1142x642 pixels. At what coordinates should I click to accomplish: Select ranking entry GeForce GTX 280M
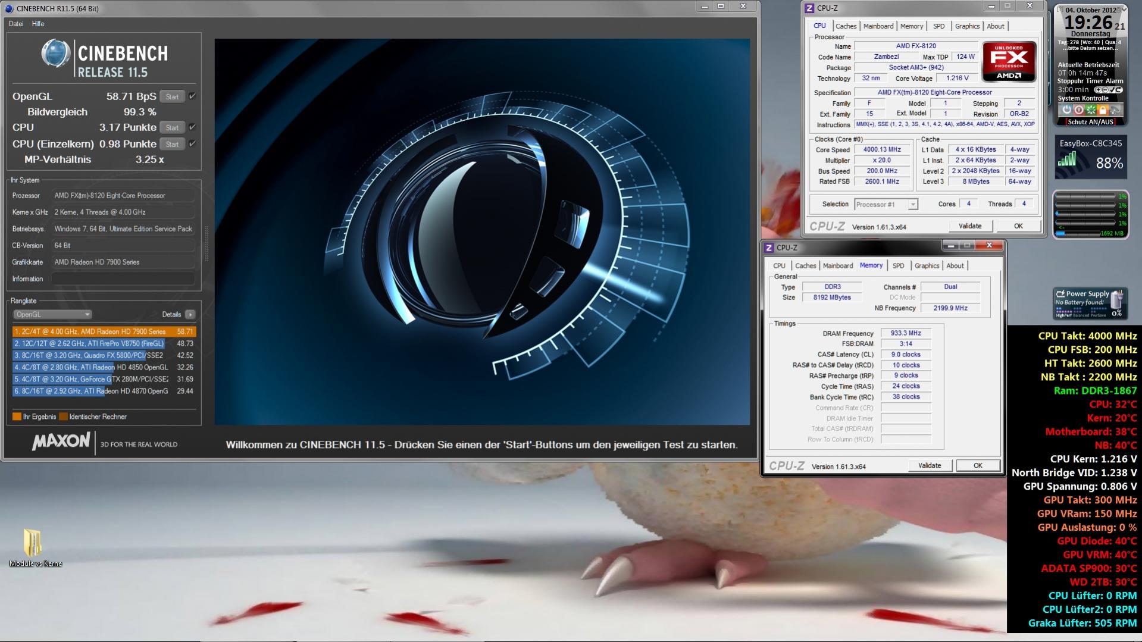pos(104,379)
